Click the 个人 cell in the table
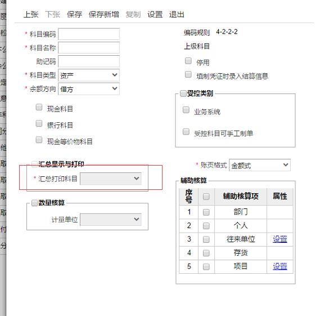 pos(241,226)
